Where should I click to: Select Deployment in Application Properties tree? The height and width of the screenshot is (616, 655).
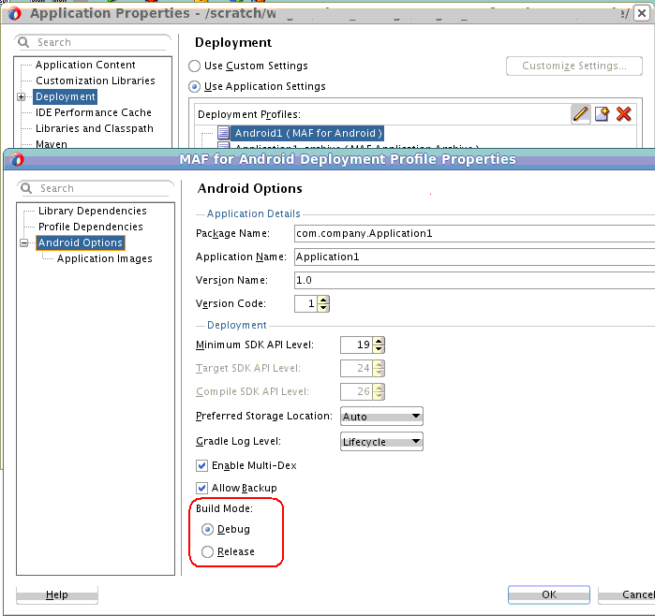[66, 96]
